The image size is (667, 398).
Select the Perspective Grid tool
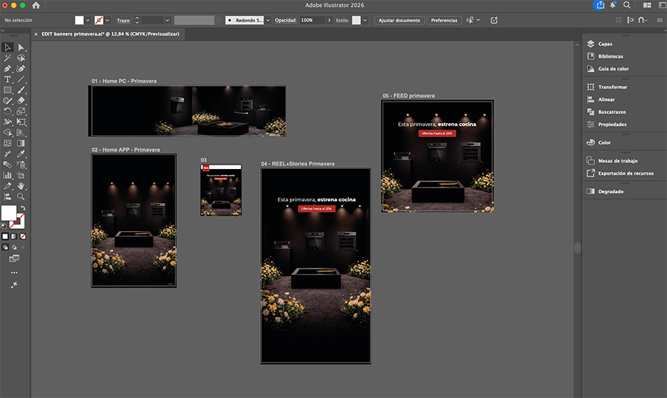point(21,132)
